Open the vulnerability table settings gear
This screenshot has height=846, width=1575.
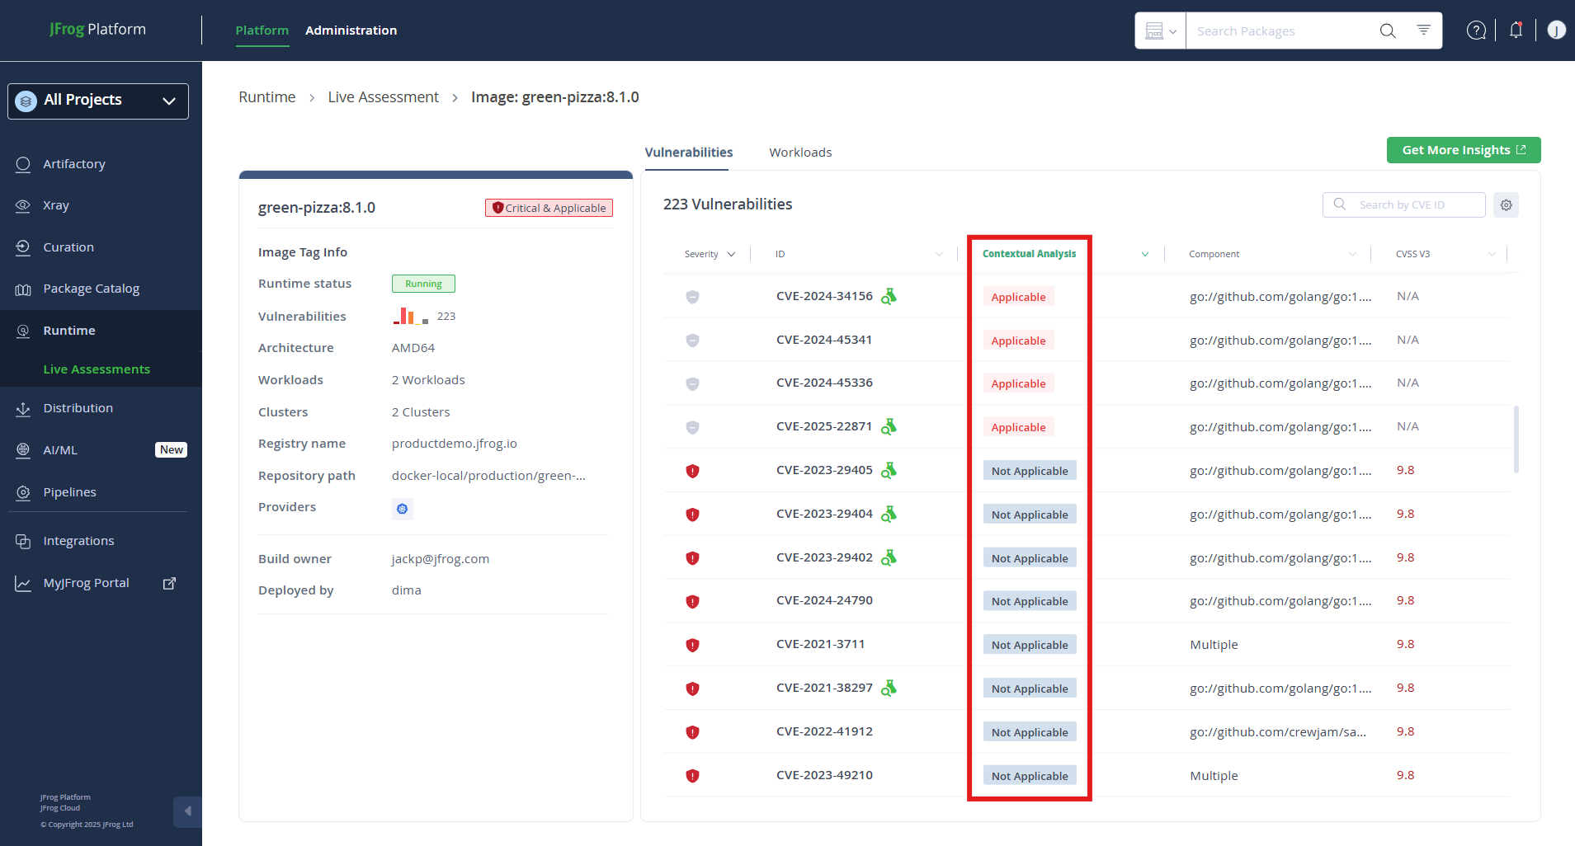(1505, 204)
